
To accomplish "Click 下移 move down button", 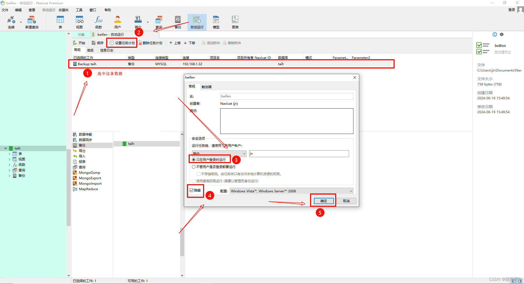I will 189,43.
